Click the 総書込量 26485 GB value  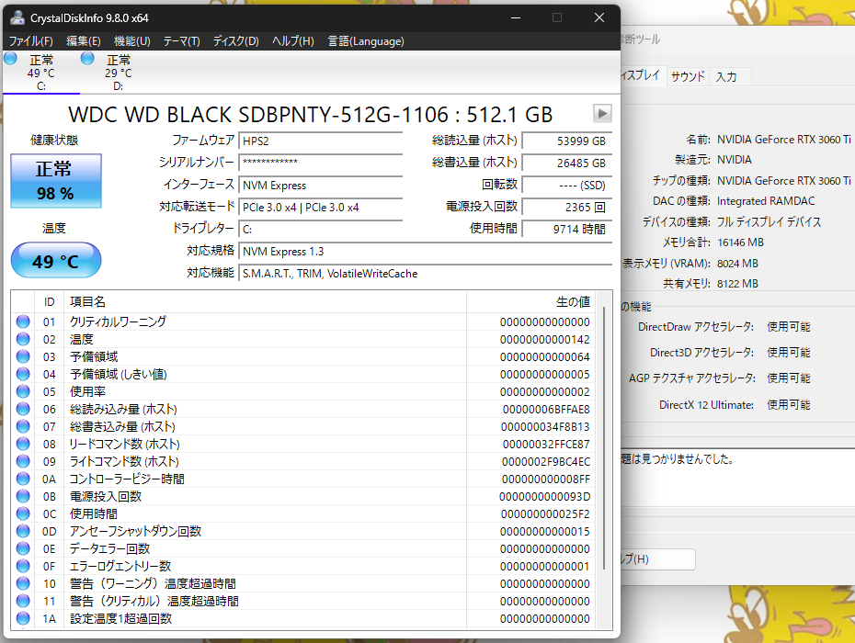567,163
